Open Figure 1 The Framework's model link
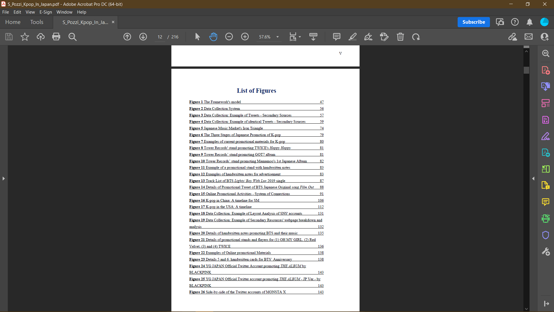Screen dimensions: 554x312 [x=256, y=102]
